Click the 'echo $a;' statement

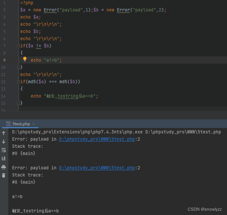click(31, 17)
